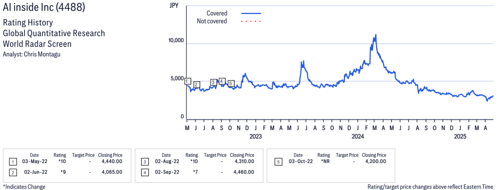Select the 'AI inside Inc (4488)' title

[44, 7]
